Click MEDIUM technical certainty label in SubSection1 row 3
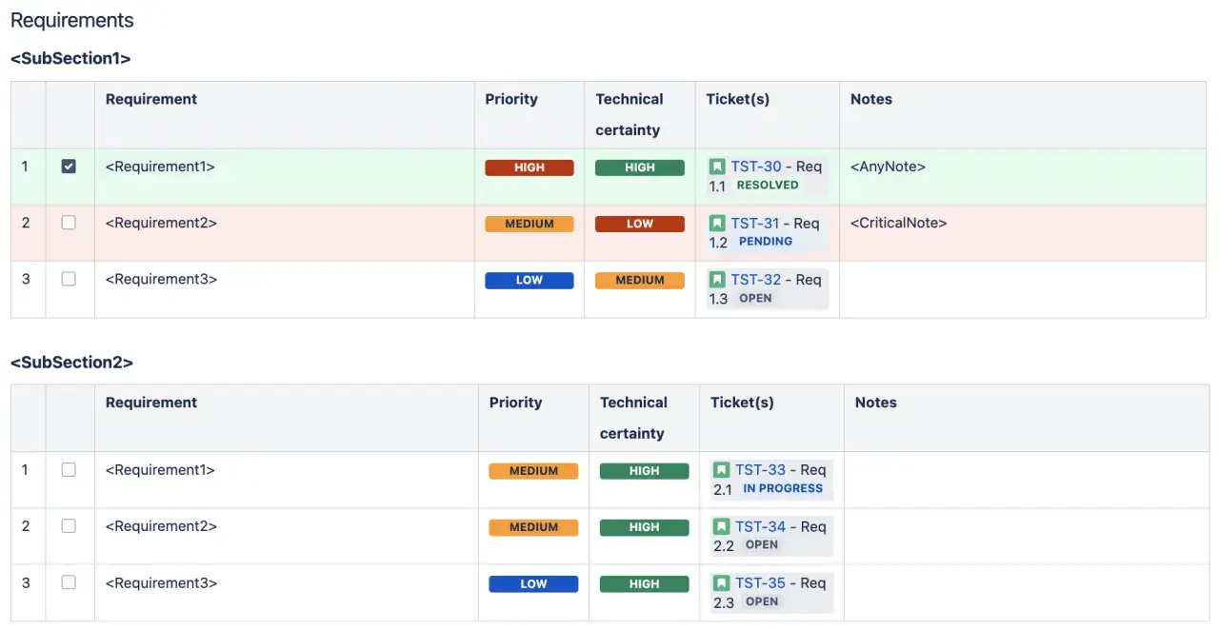Image resolution: width=1219 pixels, height=630 pixels. tap(640, 281)
